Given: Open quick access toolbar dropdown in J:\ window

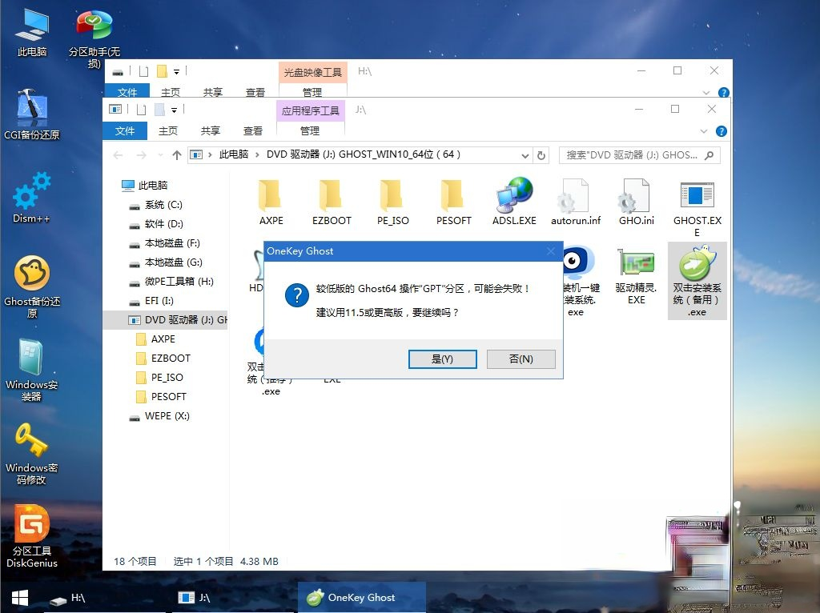Looking at the screenshot, I should point(174,110).
